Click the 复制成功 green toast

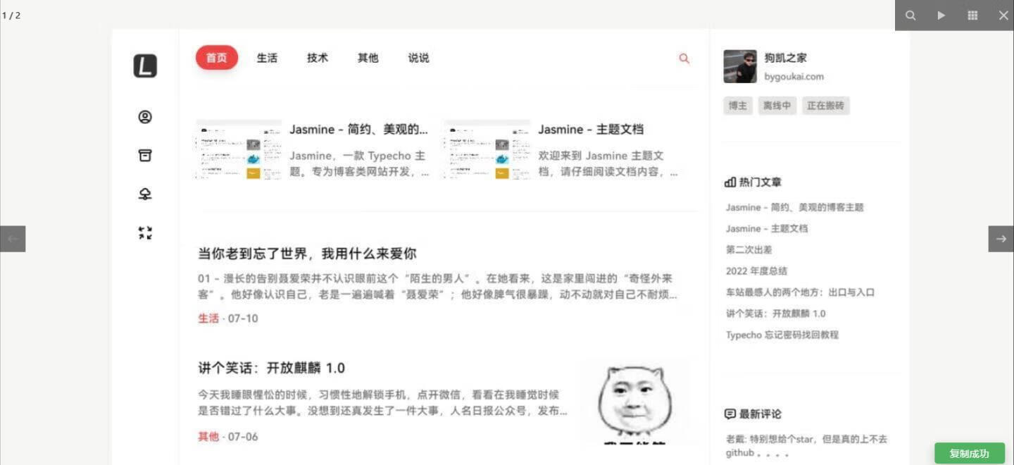click(x=970, y=454)
